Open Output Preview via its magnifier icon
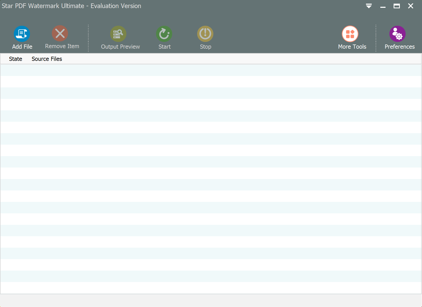This screenshot has height=307, width=422. click(118, 34)
